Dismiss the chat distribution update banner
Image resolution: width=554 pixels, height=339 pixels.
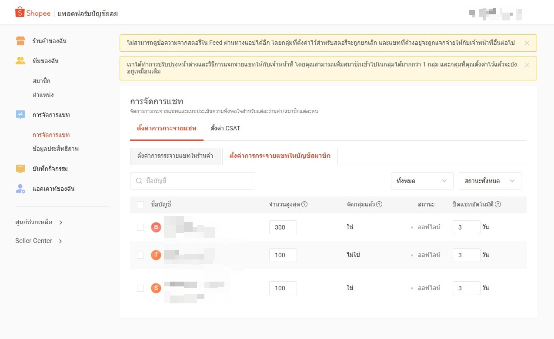[527, 65]
